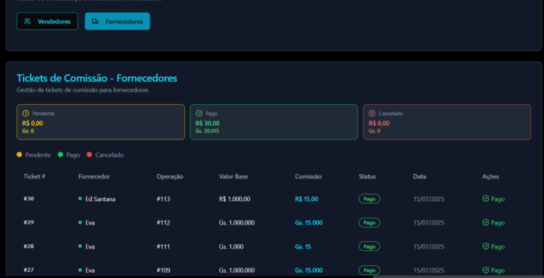The height and width of the screenshot is (278, 544).
Task: Switch to the Fornecedores tab
Action: click(117, 21)
